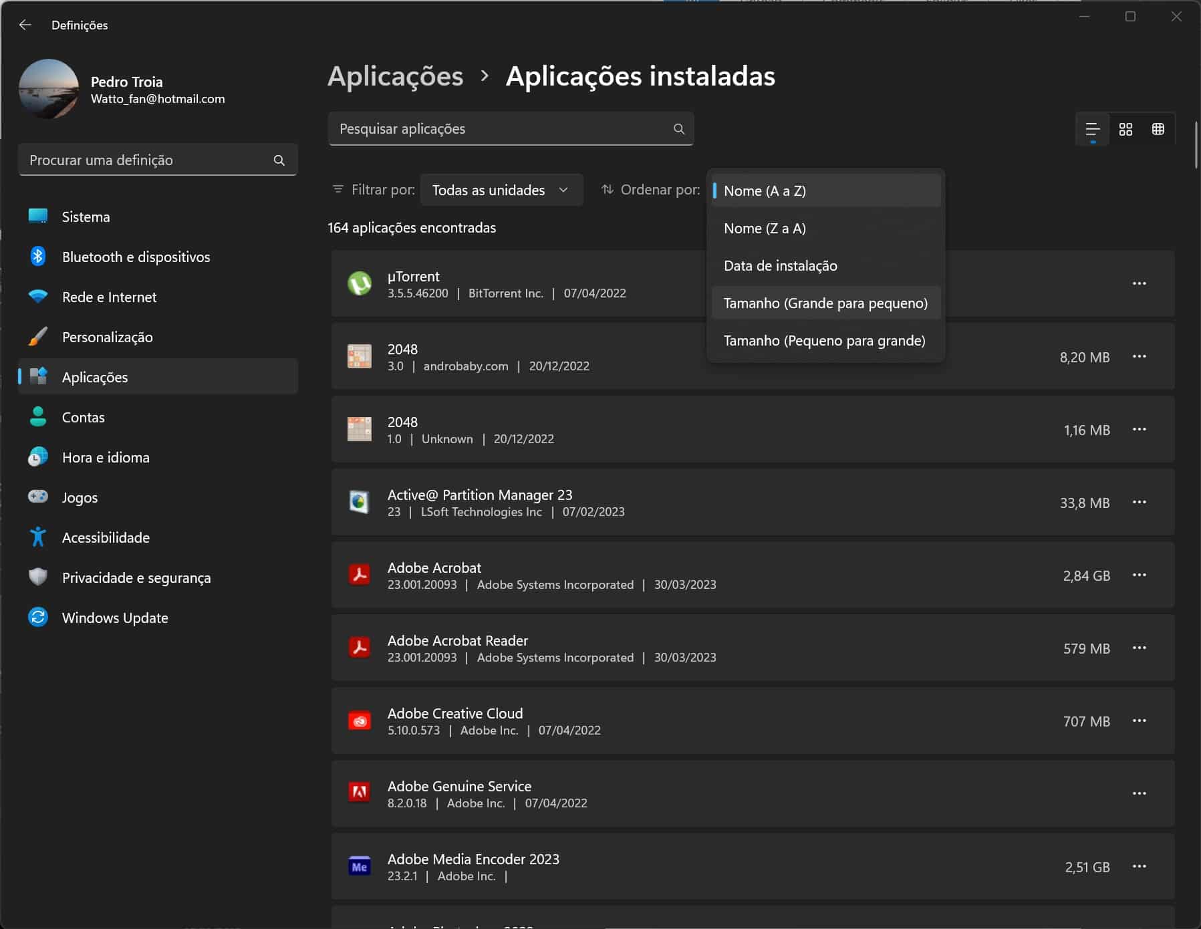Click the Procurar uma definição search field

(x=147, y=160)
